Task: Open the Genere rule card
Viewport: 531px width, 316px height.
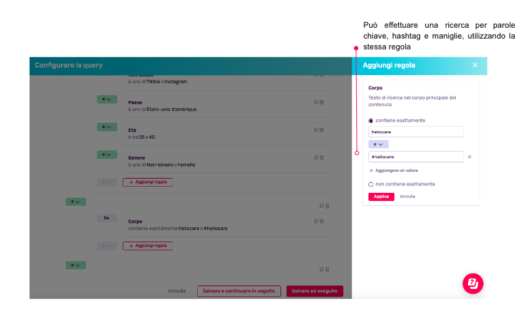Action: coord(226,161)
